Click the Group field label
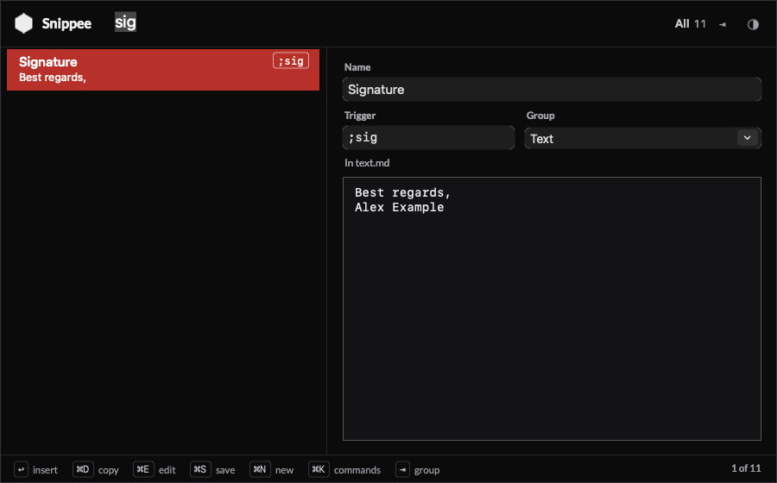This screenshot has height=483, width=777. click(540, 116)
